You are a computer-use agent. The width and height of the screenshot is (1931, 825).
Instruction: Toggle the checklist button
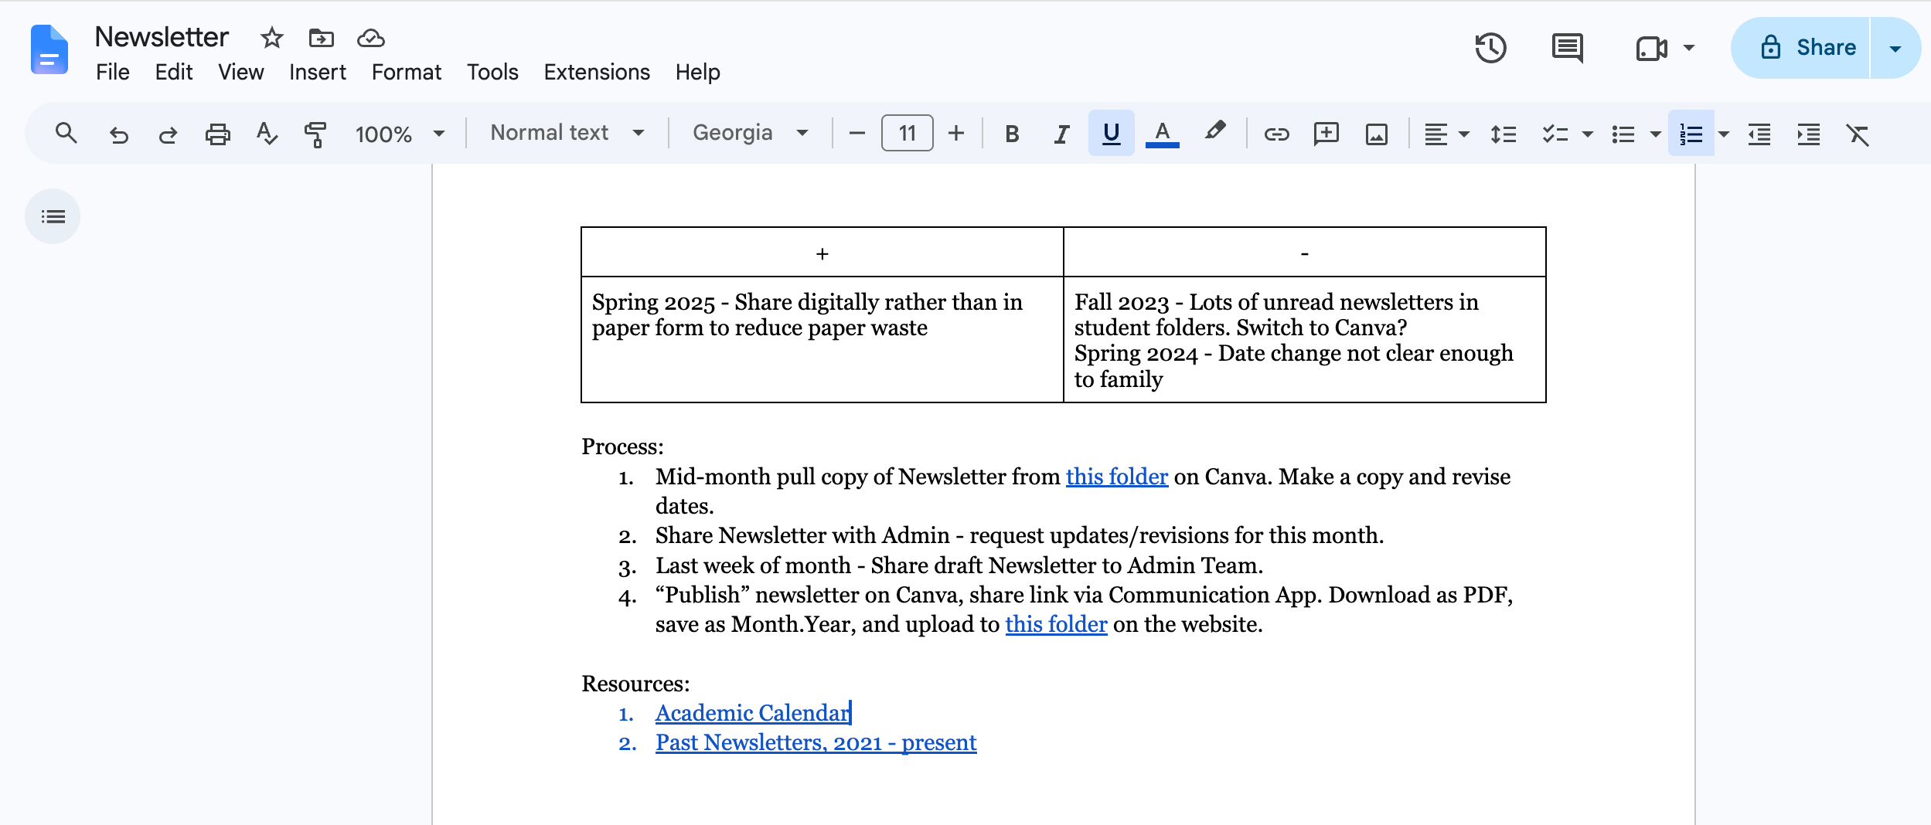click(1555, 134)
